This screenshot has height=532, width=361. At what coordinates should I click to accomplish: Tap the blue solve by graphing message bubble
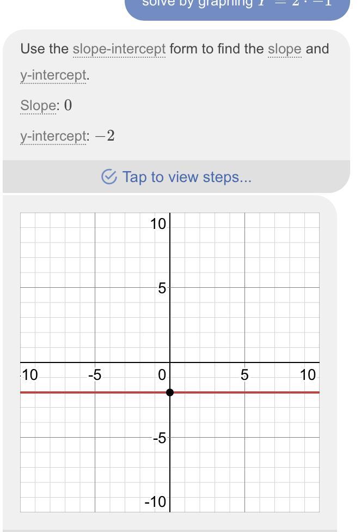pyautogui.click(x=237, y=5)
